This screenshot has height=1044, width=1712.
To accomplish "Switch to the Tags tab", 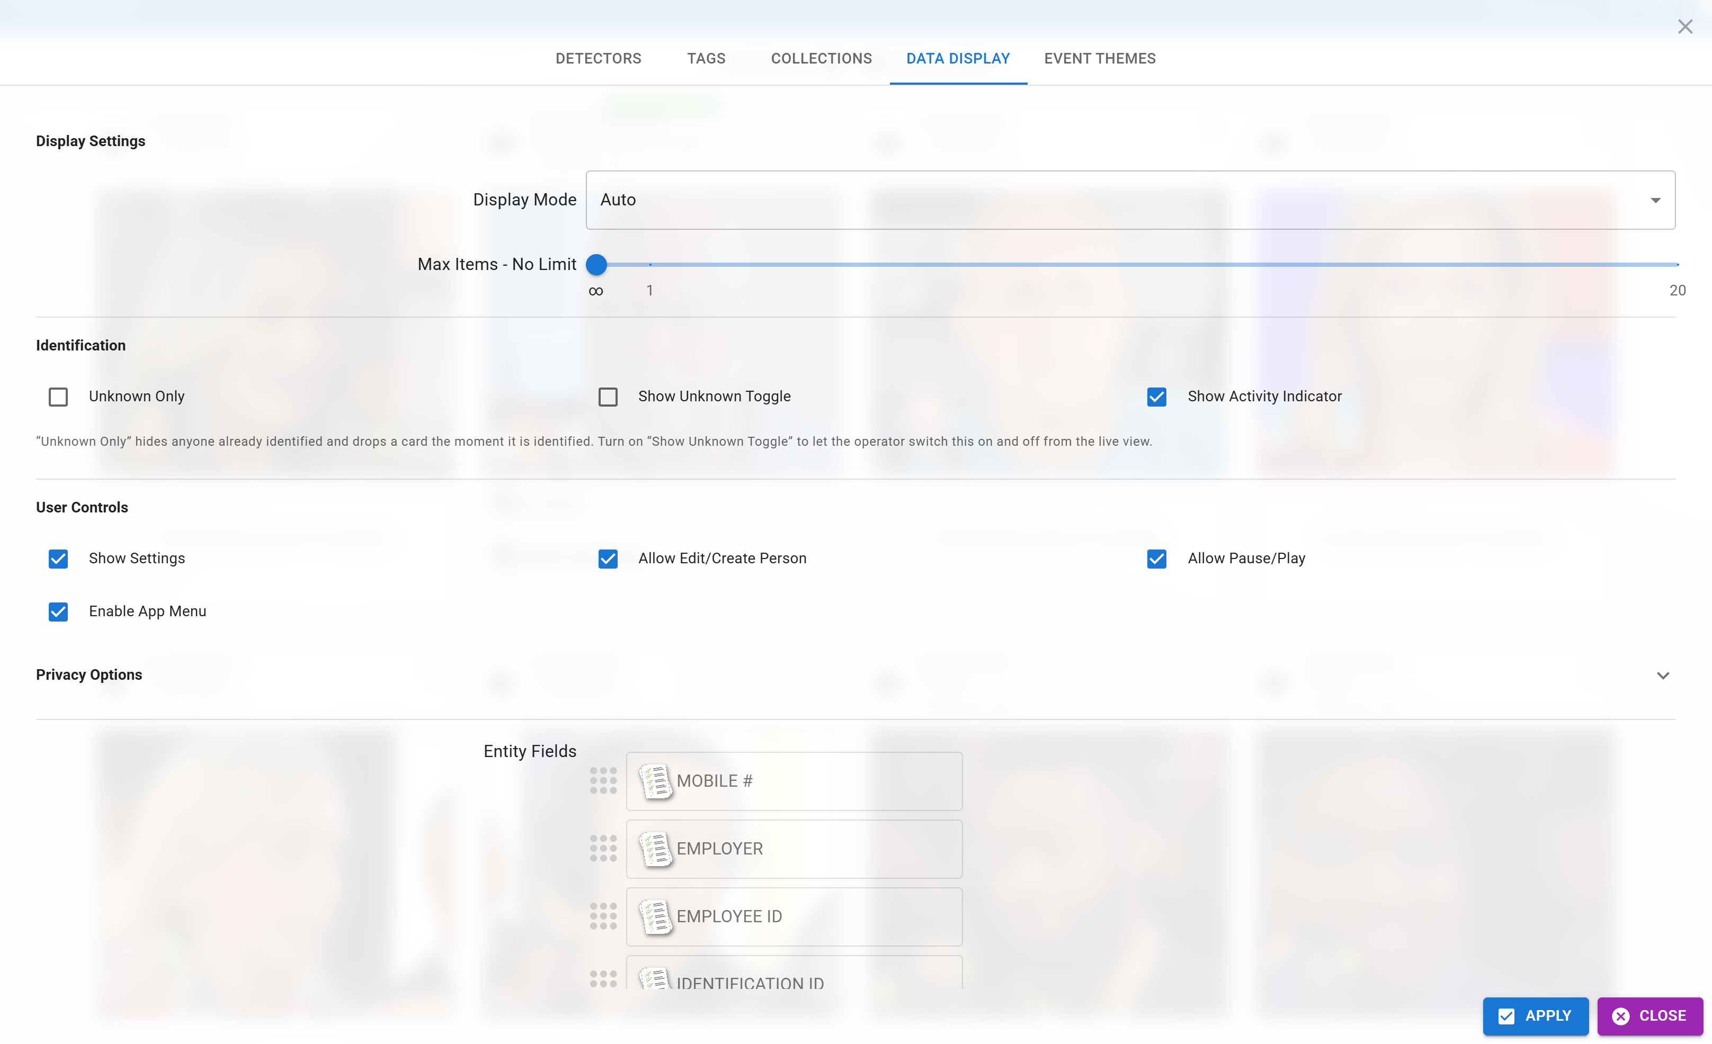I will point(706,58).
